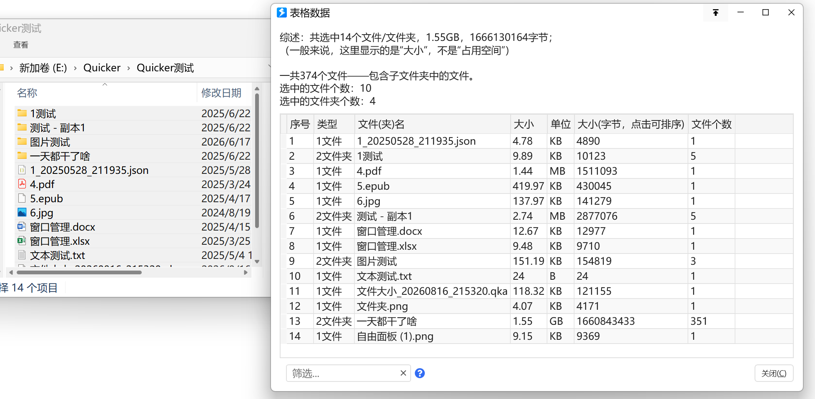Clear the 筛选 filter box with the X icon

pyautogui.click(x=403, y=373)
